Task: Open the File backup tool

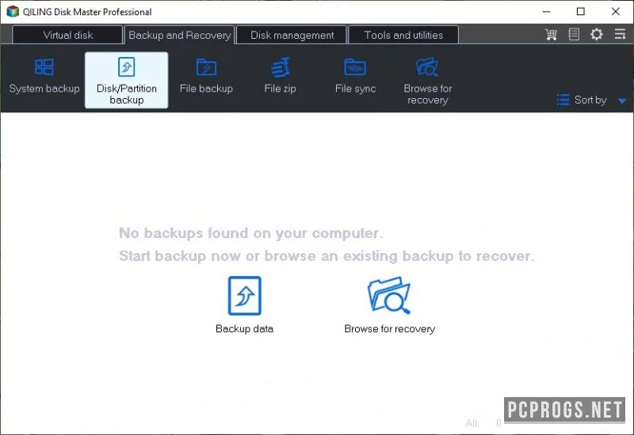Action: (x=206, y=77)
